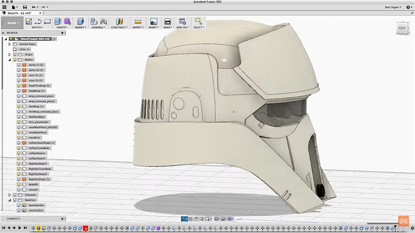Open the MODIFY menu

point(81,27)
